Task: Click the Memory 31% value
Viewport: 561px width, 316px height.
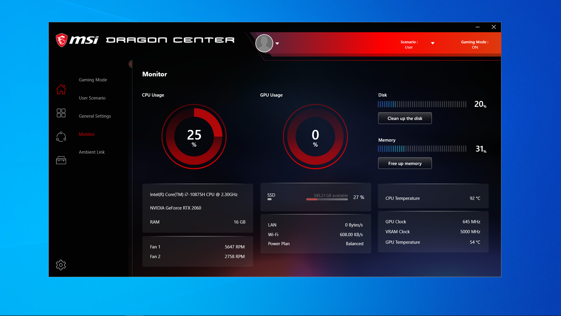Action: pyautogui.click(x=481, y=149)
